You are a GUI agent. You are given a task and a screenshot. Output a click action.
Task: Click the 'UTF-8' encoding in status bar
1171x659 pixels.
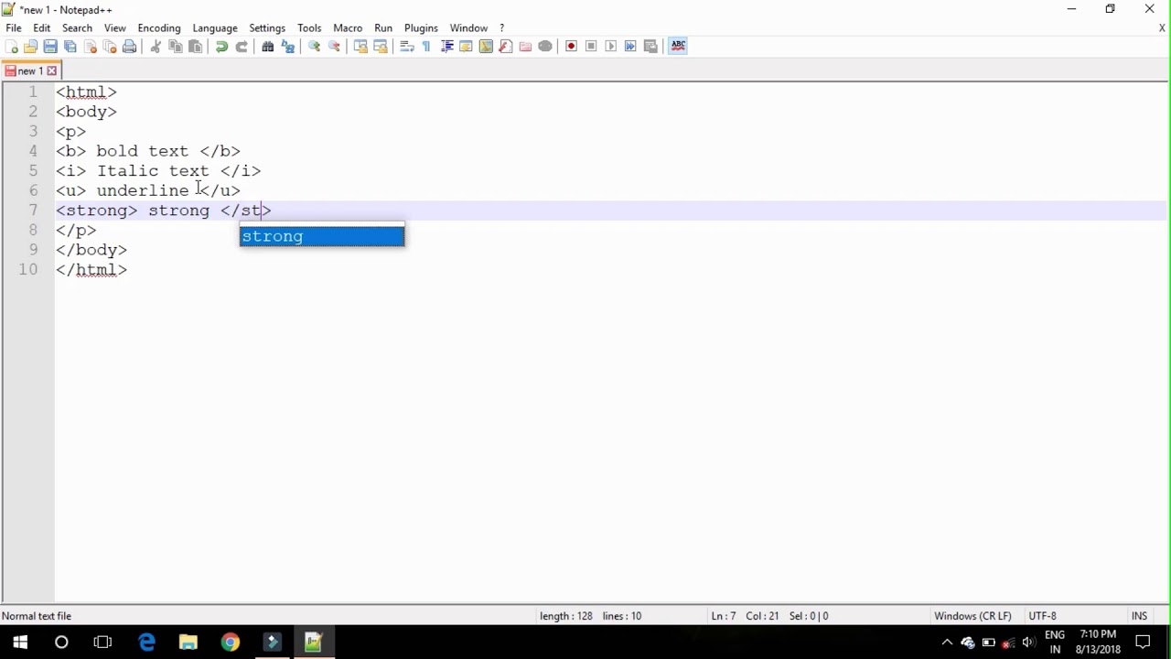tap(1042, 616)
